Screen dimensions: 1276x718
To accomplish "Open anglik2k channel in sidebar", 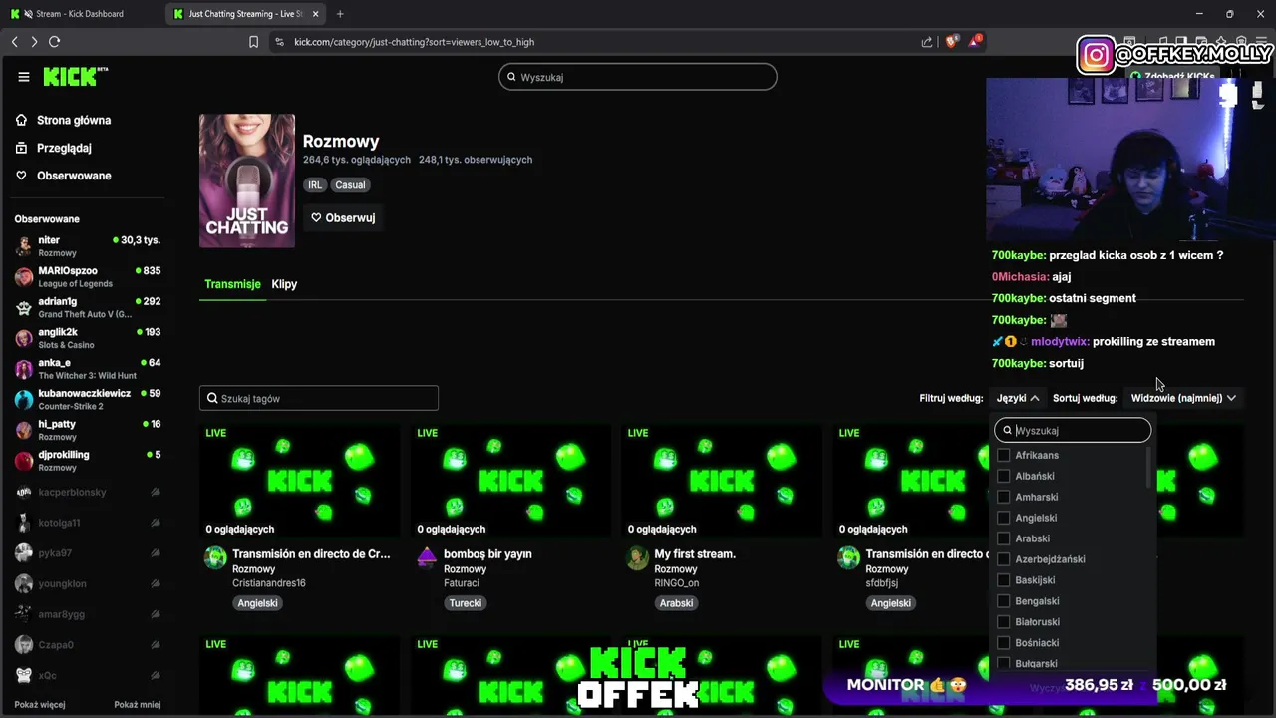I will tap(88, 338).
